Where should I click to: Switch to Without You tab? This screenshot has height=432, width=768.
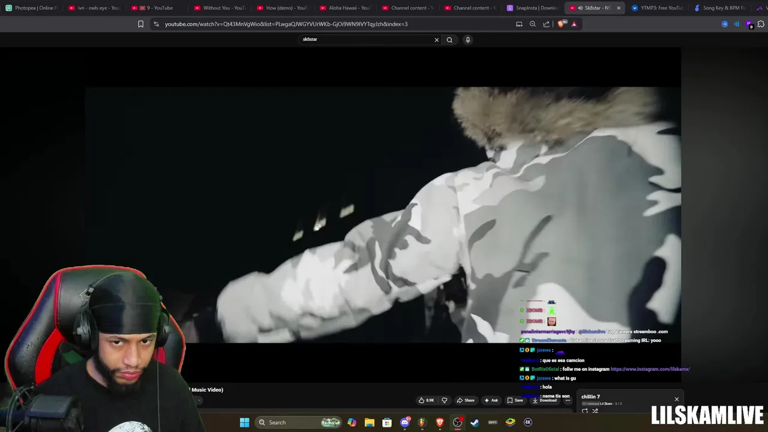(x=220, y=8)
